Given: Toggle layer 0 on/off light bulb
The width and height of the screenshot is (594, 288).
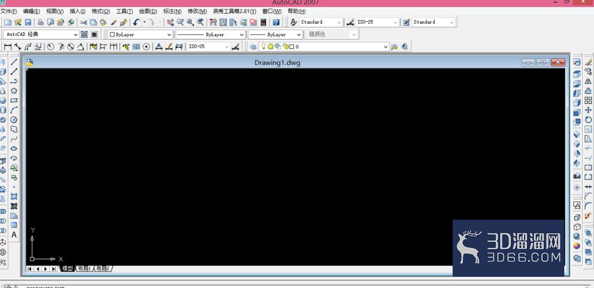Looking at the screenshot, I should pyautogui.click(x=263, y=46).
